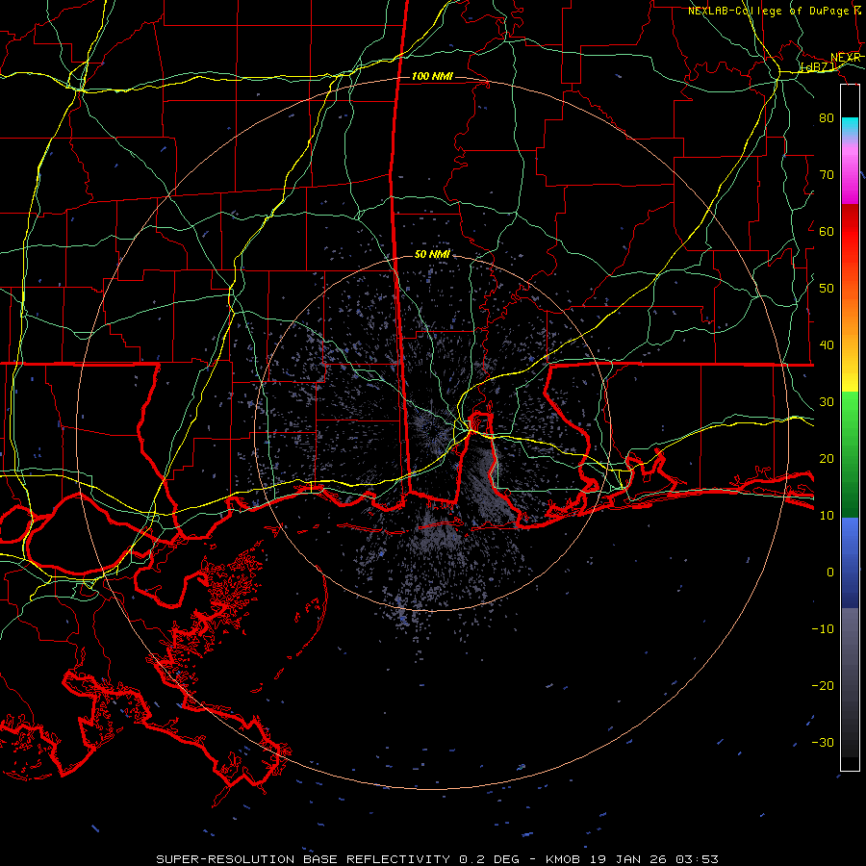Click the 100 NMI range ring label
The height and width of the screenshot is (866, 866).
(432, 76)
